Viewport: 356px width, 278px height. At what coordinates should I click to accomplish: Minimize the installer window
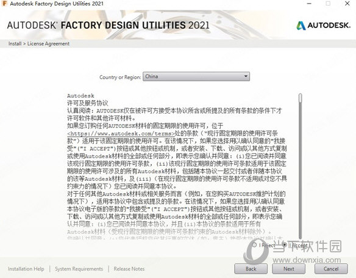tap(309, 4)
